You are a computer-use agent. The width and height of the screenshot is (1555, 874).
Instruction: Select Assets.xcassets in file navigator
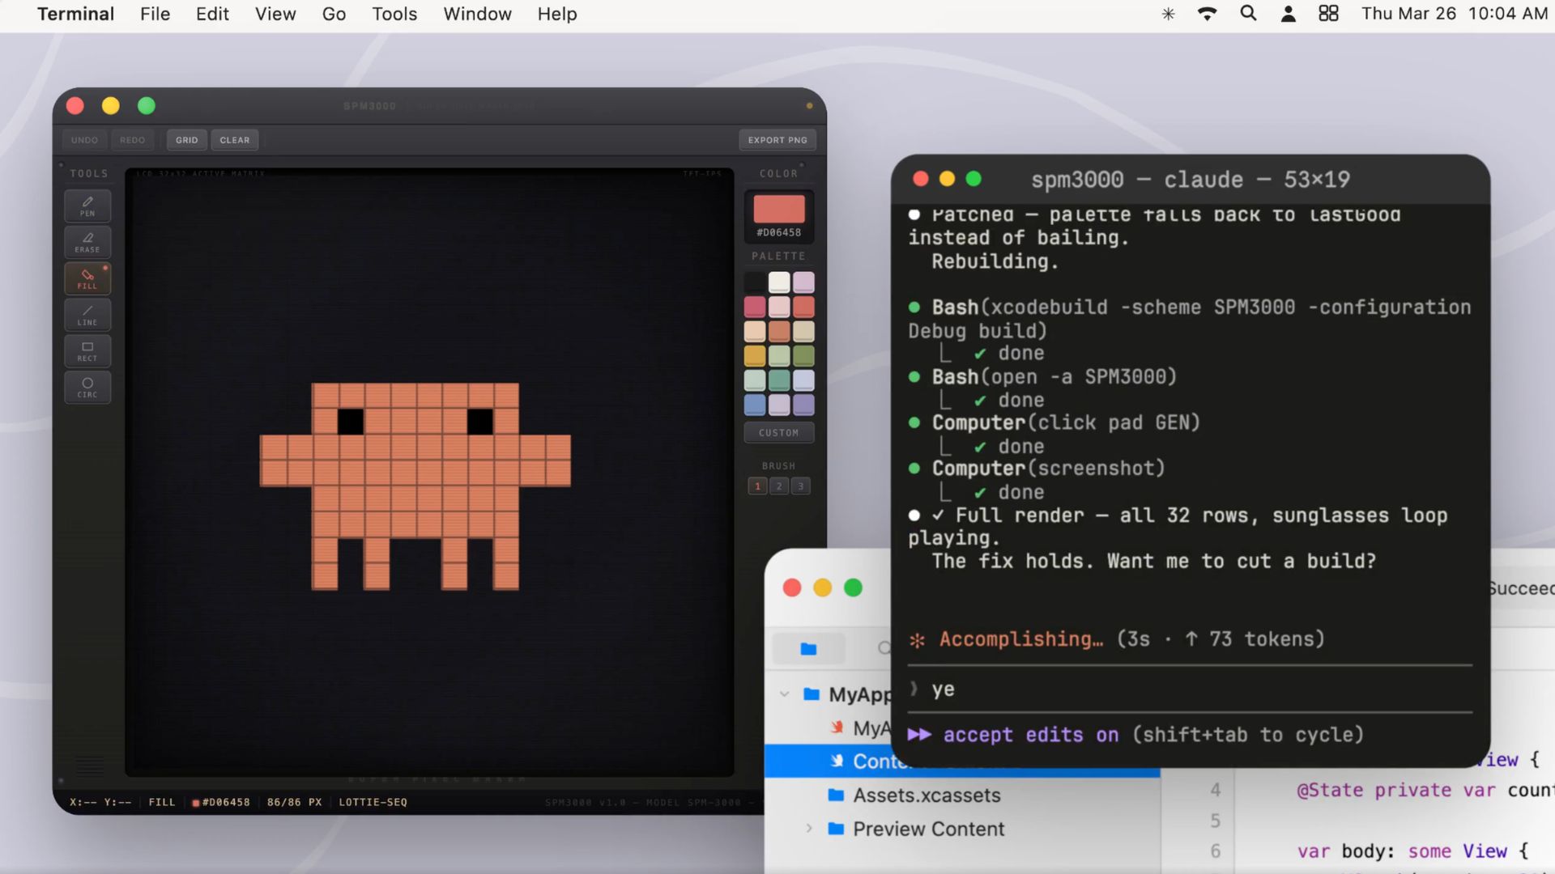click(x=926, y=796)
